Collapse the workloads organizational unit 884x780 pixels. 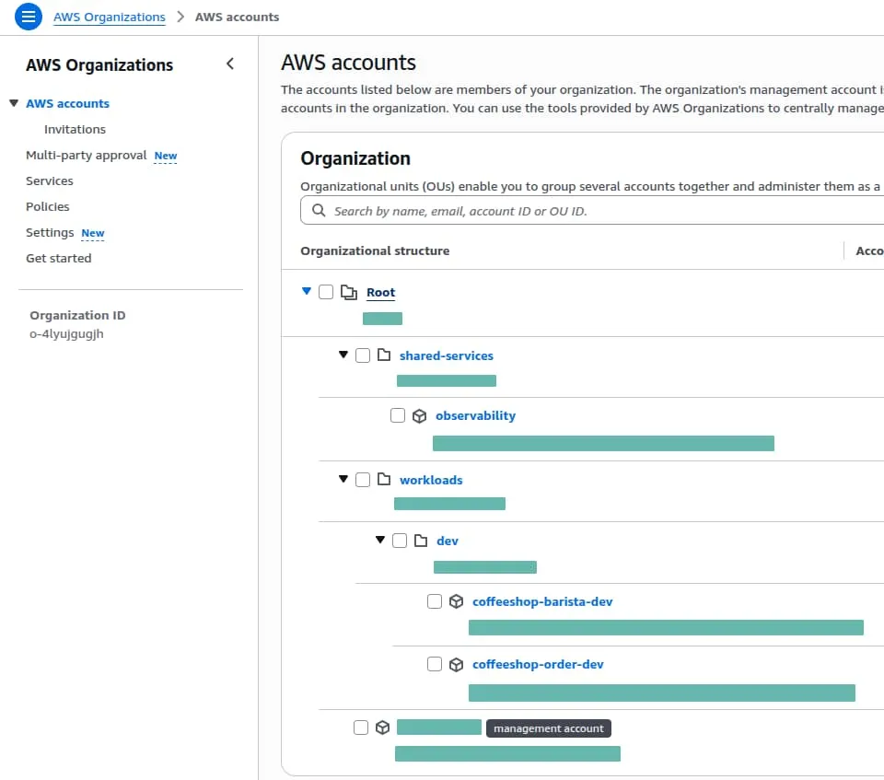[343, 480]
